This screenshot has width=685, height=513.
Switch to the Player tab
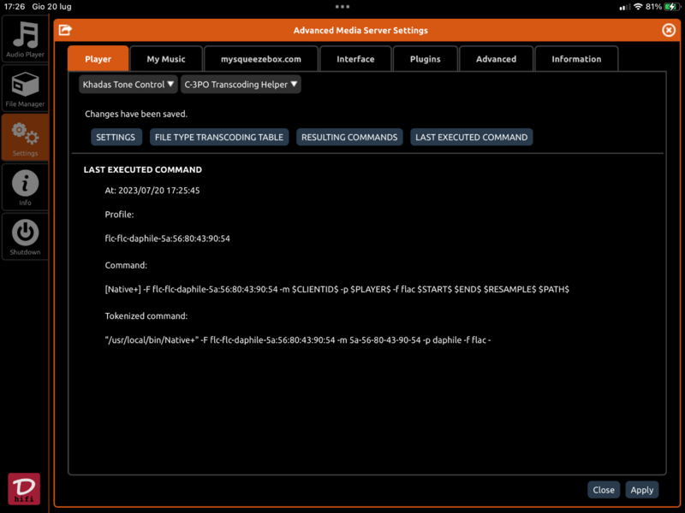[x=98, y=59]
